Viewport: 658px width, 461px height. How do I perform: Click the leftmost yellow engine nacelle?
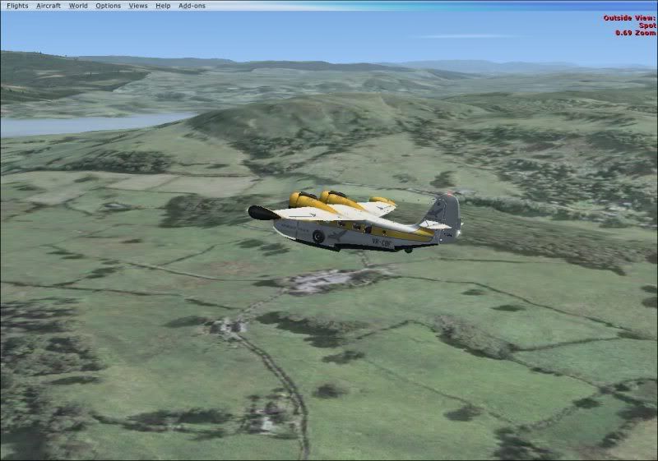click(302, 200)
